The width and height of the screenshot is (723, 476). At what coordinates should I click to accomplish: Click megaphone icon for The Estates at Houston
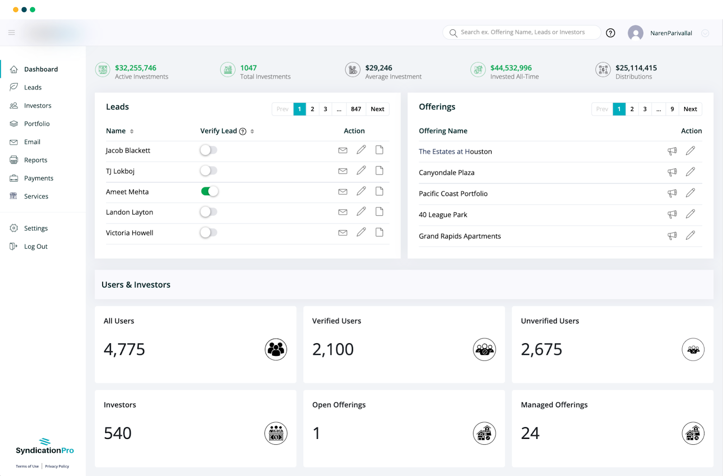672,151
